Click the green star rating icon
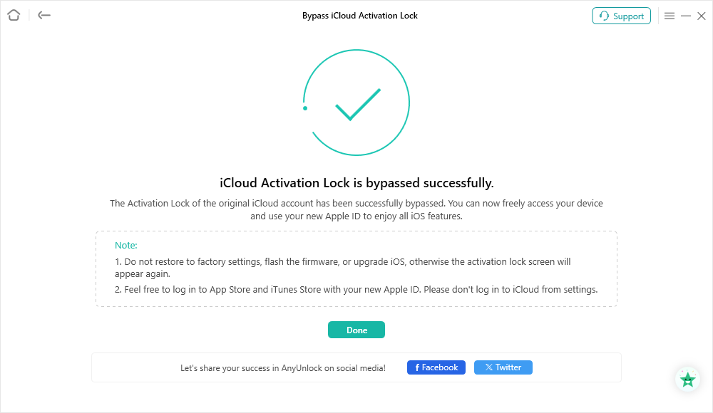The width and height of the screenshot is (713, 413). coord(687,379)
